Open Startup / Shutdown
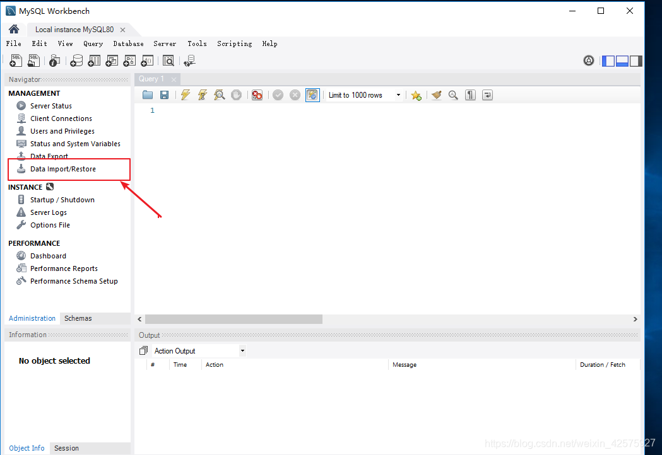662x455 pixels. (62, 200)
